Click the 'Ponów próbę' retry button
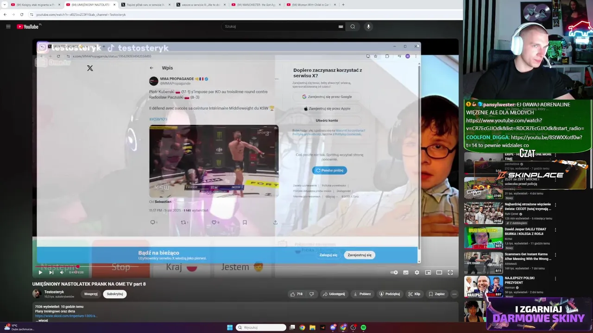This screenshot has width=593, height=333. point(329,170)
